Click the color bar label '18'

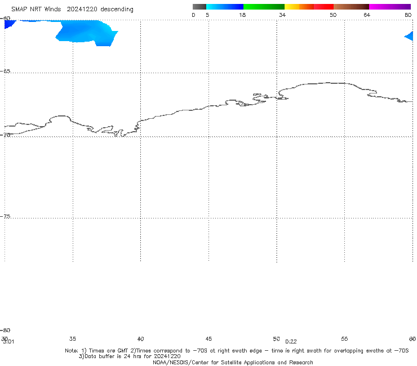click(x=242, y=15)
